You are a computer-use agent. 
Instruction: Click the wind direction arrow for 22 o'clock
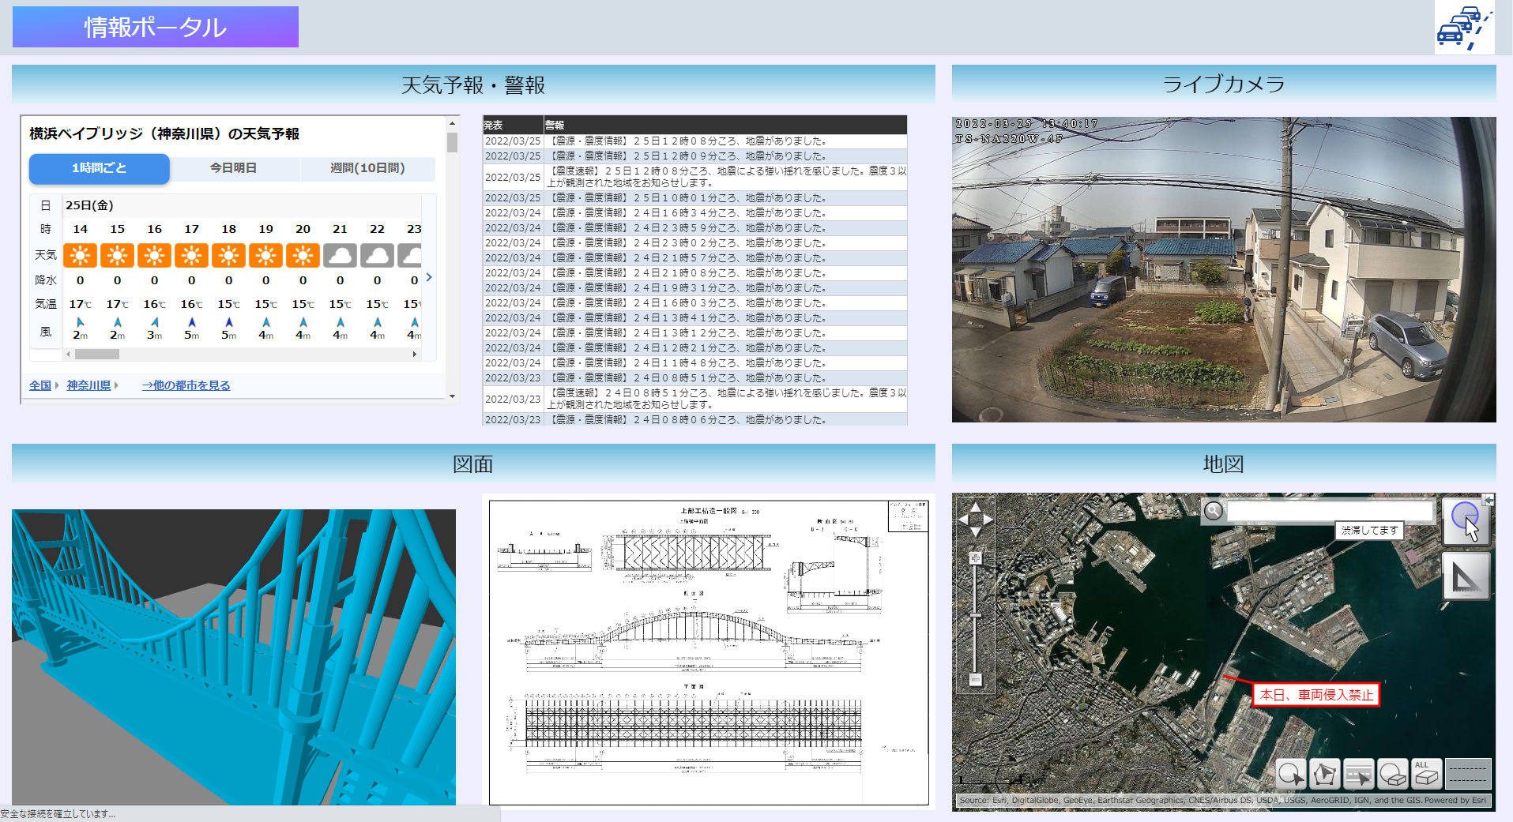378,322
